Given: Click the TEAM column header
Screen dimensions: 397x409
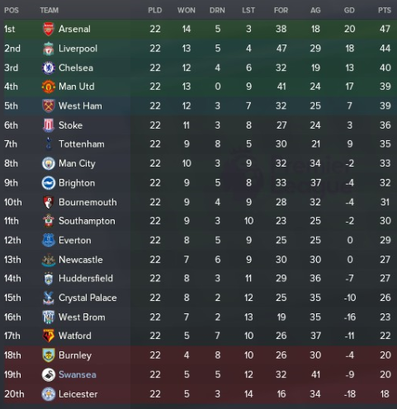Looking at the screenshot, I should (50, 11).
